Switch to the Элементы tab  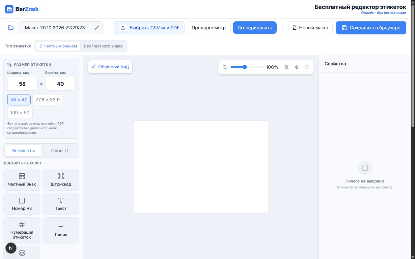click(x=23, y=151)
